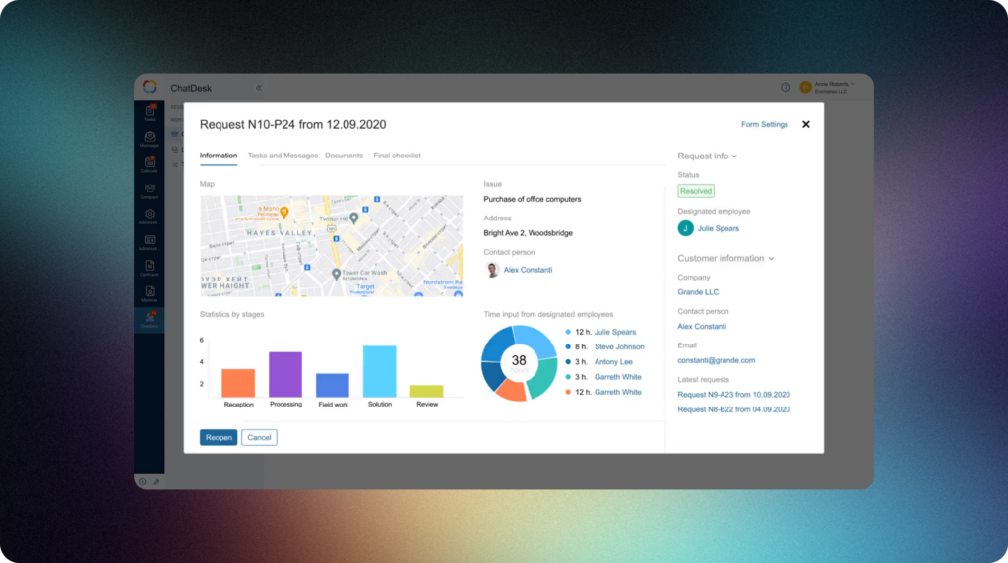This screenshot has height=563, width=1008.
Task: Open Tasks in the left sidebar
Action: pyautogui.click(x=149, y=112)
